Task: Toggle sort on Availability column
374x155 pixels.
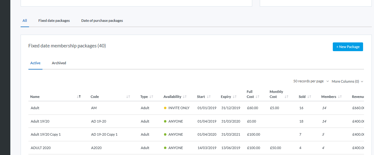Action: [185, 97]
